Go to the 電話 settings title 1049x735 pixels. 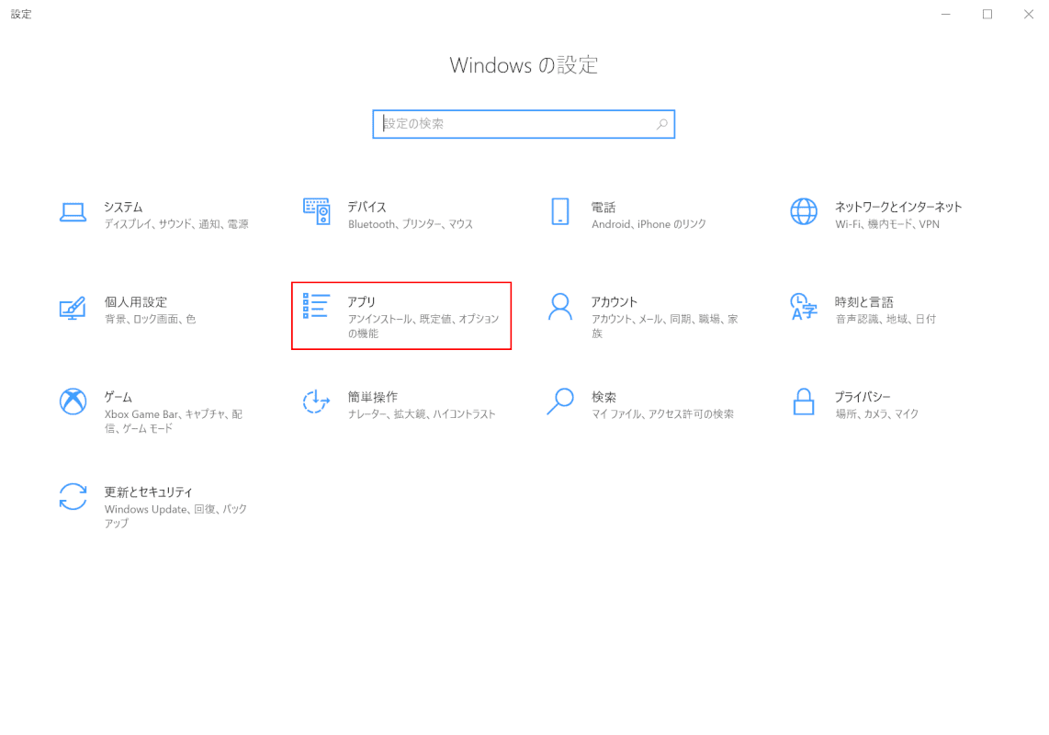pyautogui.click(x=603, y=207)
